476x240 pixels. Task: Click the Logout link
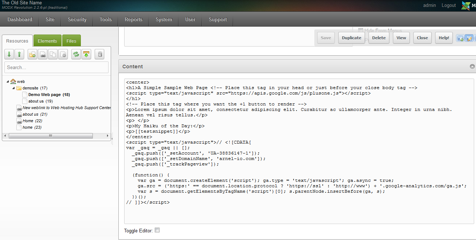coord(448,5)
